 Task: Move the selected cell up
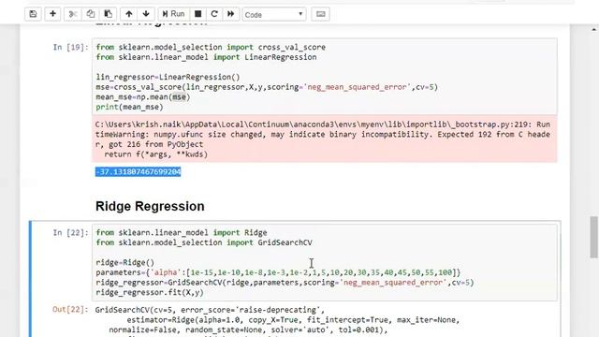click(x=129, y=14)
